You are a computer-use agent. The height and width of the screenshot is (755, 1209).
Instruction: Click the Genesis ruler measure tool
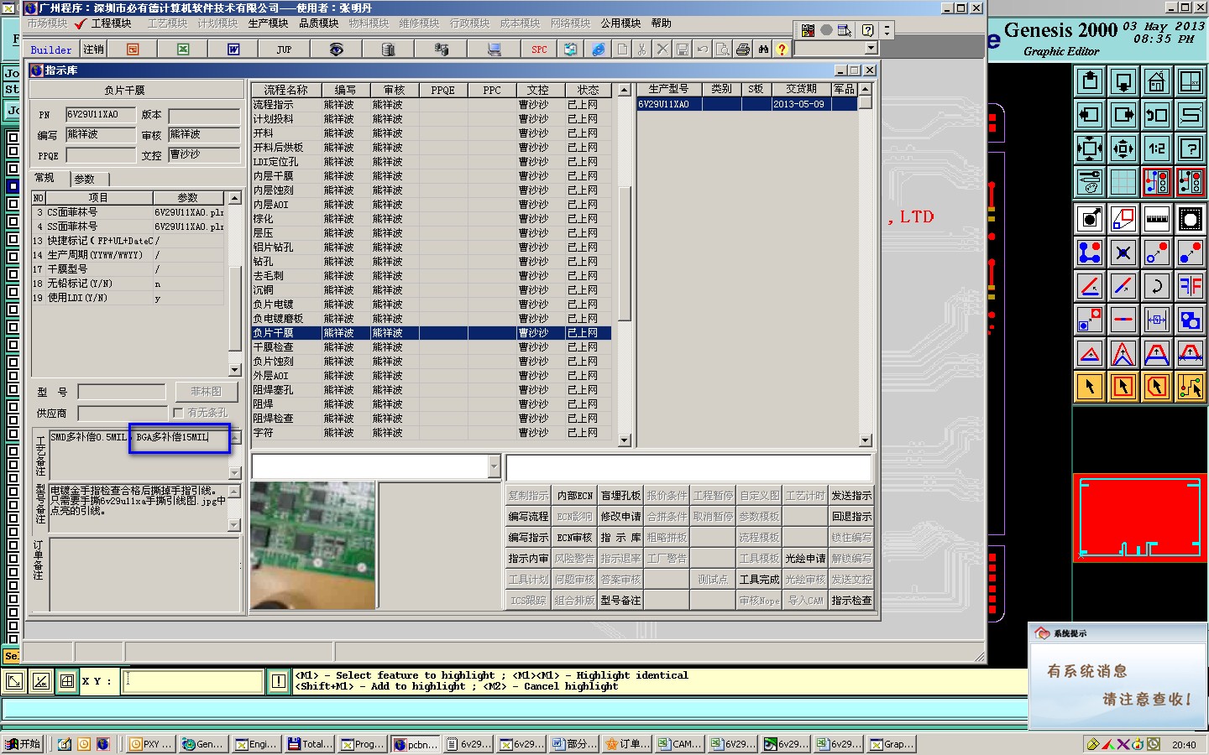pos(1156,219)
